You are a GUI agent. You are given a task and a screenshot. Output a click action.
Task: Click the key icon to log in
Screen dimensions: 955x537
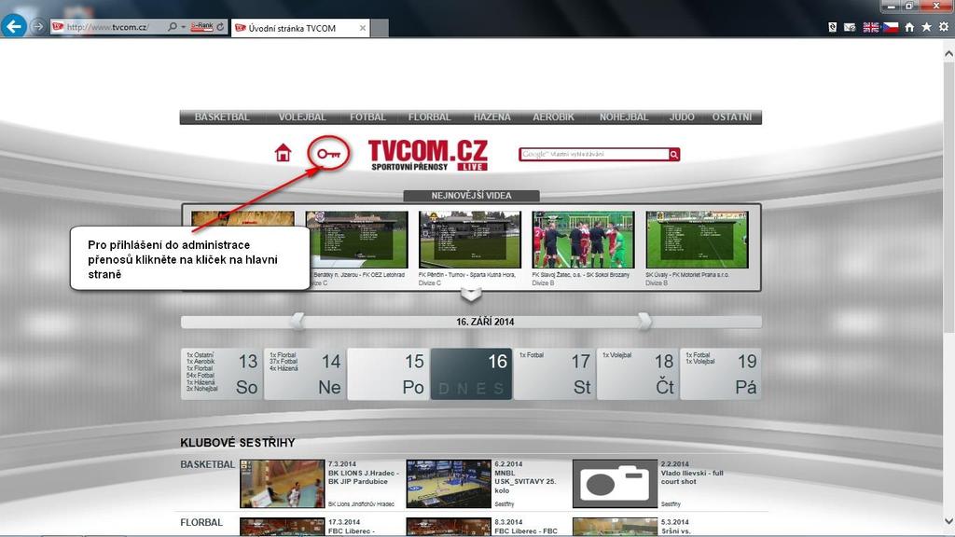(329, 154)
